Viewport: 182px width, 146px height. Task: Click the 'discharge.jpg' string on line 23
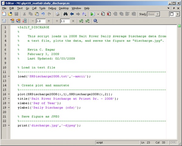[44, 126]
